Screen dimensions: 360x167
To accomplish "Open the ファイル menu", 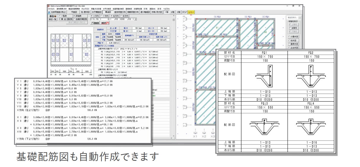I will point(51,9).
